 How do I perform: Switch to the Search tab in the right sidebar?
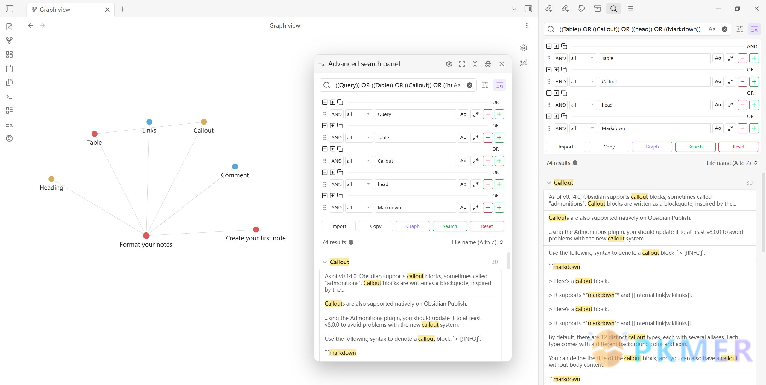614,9
